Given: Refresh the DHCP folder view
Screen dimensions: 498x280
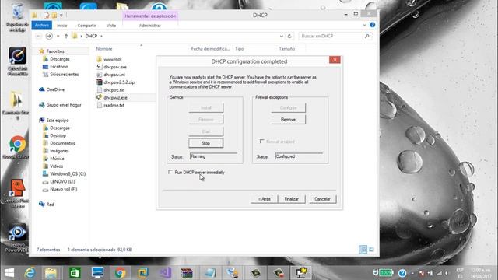Looking at the screenshot, I should (289, 37).
